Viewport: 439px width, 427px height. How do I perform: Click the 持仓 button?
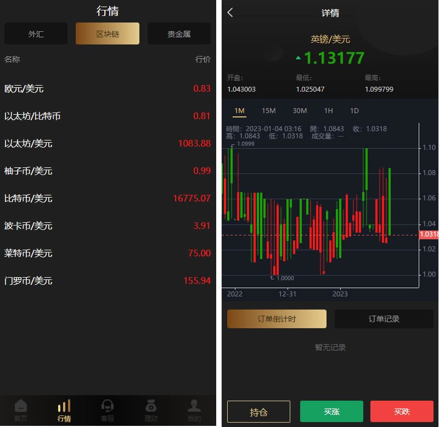(x=258, y=412)
